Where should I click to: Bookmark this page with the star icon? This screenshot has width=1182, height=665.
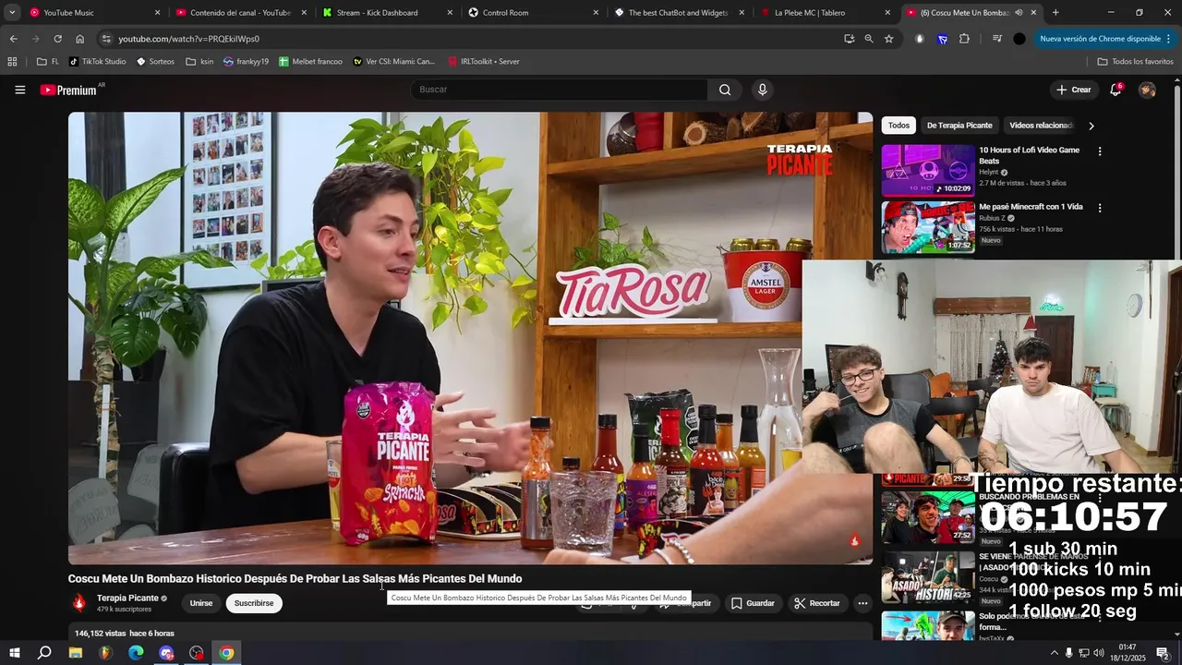[888, 39]
